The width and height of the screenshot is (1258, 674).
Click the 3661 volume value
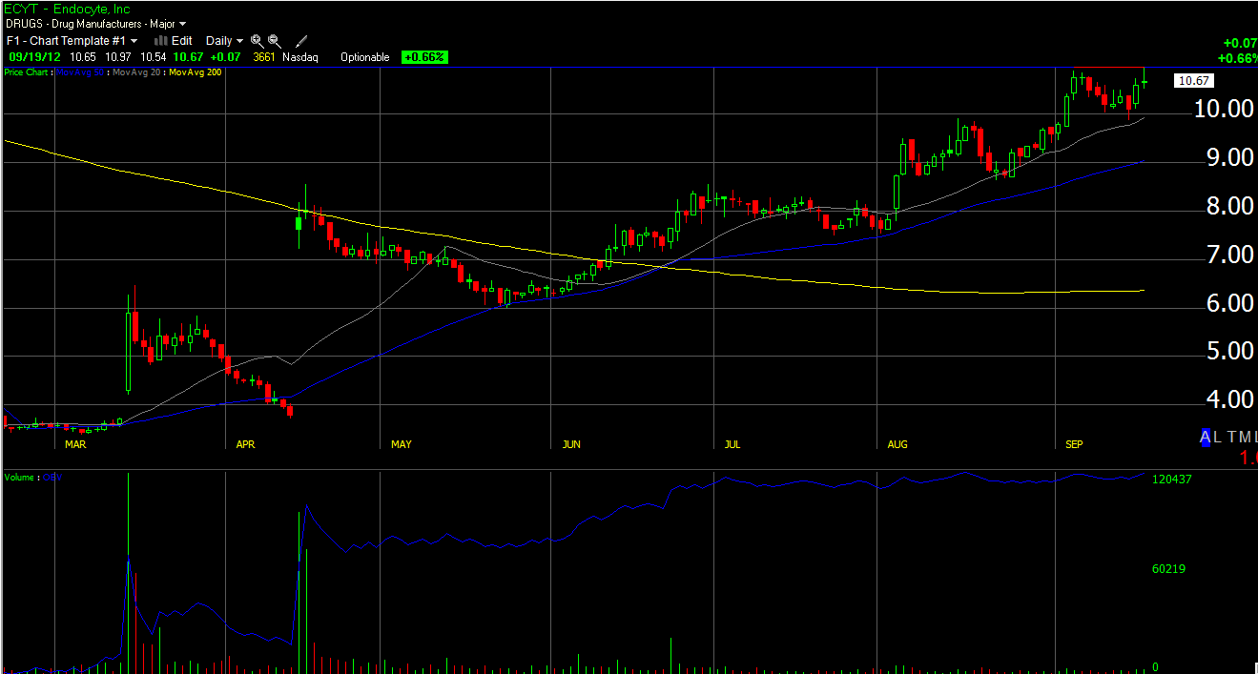click(264, 57)
